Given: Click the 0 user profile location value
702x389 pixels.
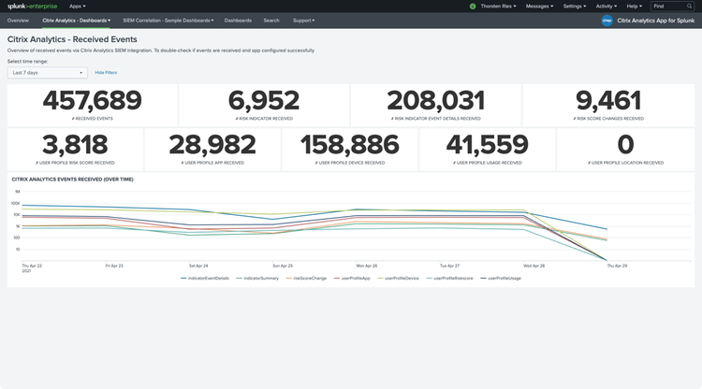Looking at the screenshot, I should (x=625, y=144).
